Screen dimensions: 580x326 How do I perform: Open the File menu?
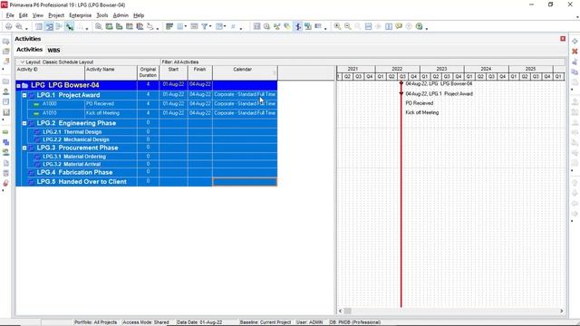(x=10, y=15)
